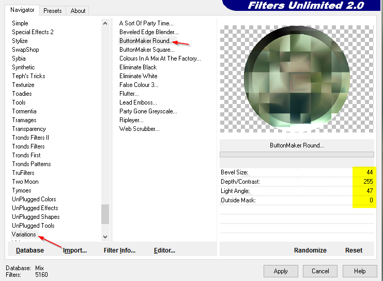Select the Sybia category
The height and width of the screenshot is (281, 383).
tap(19, 58)
